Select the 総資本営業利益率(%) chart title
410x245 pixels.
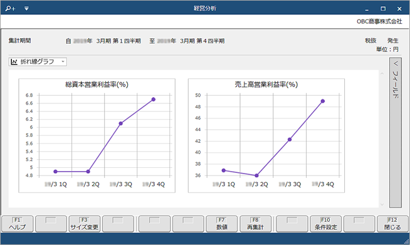point(97,85)
